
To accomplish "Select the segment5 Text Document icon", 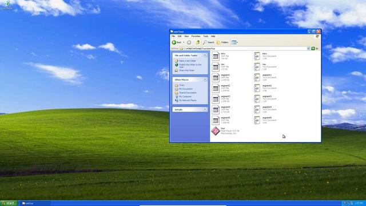I will click(x=257, y=120).
